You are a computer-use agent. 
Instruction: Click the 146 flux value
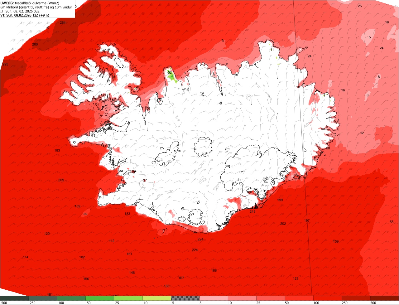click(x=132, y=273)
